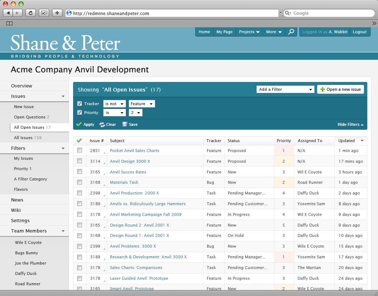The height and width of the screenshot is (296, 378).
Task: Click the green checkmark Apply icon
Action: tap(79, 124)
